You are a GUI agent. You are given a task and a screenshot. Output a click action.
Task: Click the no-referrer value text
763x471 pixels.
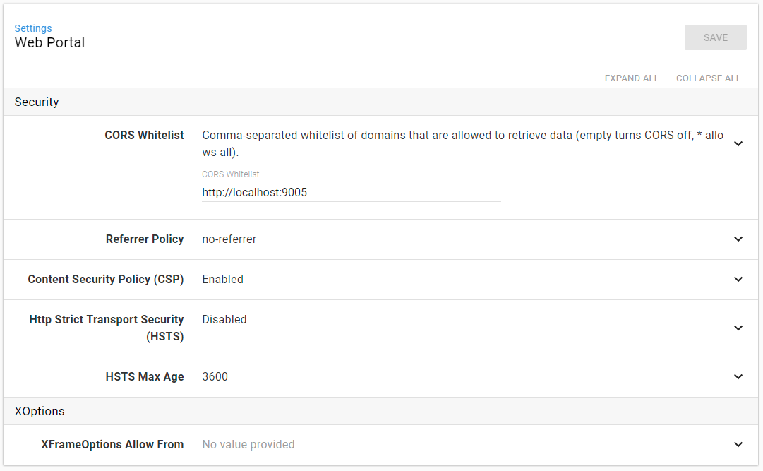click(229, 239)
